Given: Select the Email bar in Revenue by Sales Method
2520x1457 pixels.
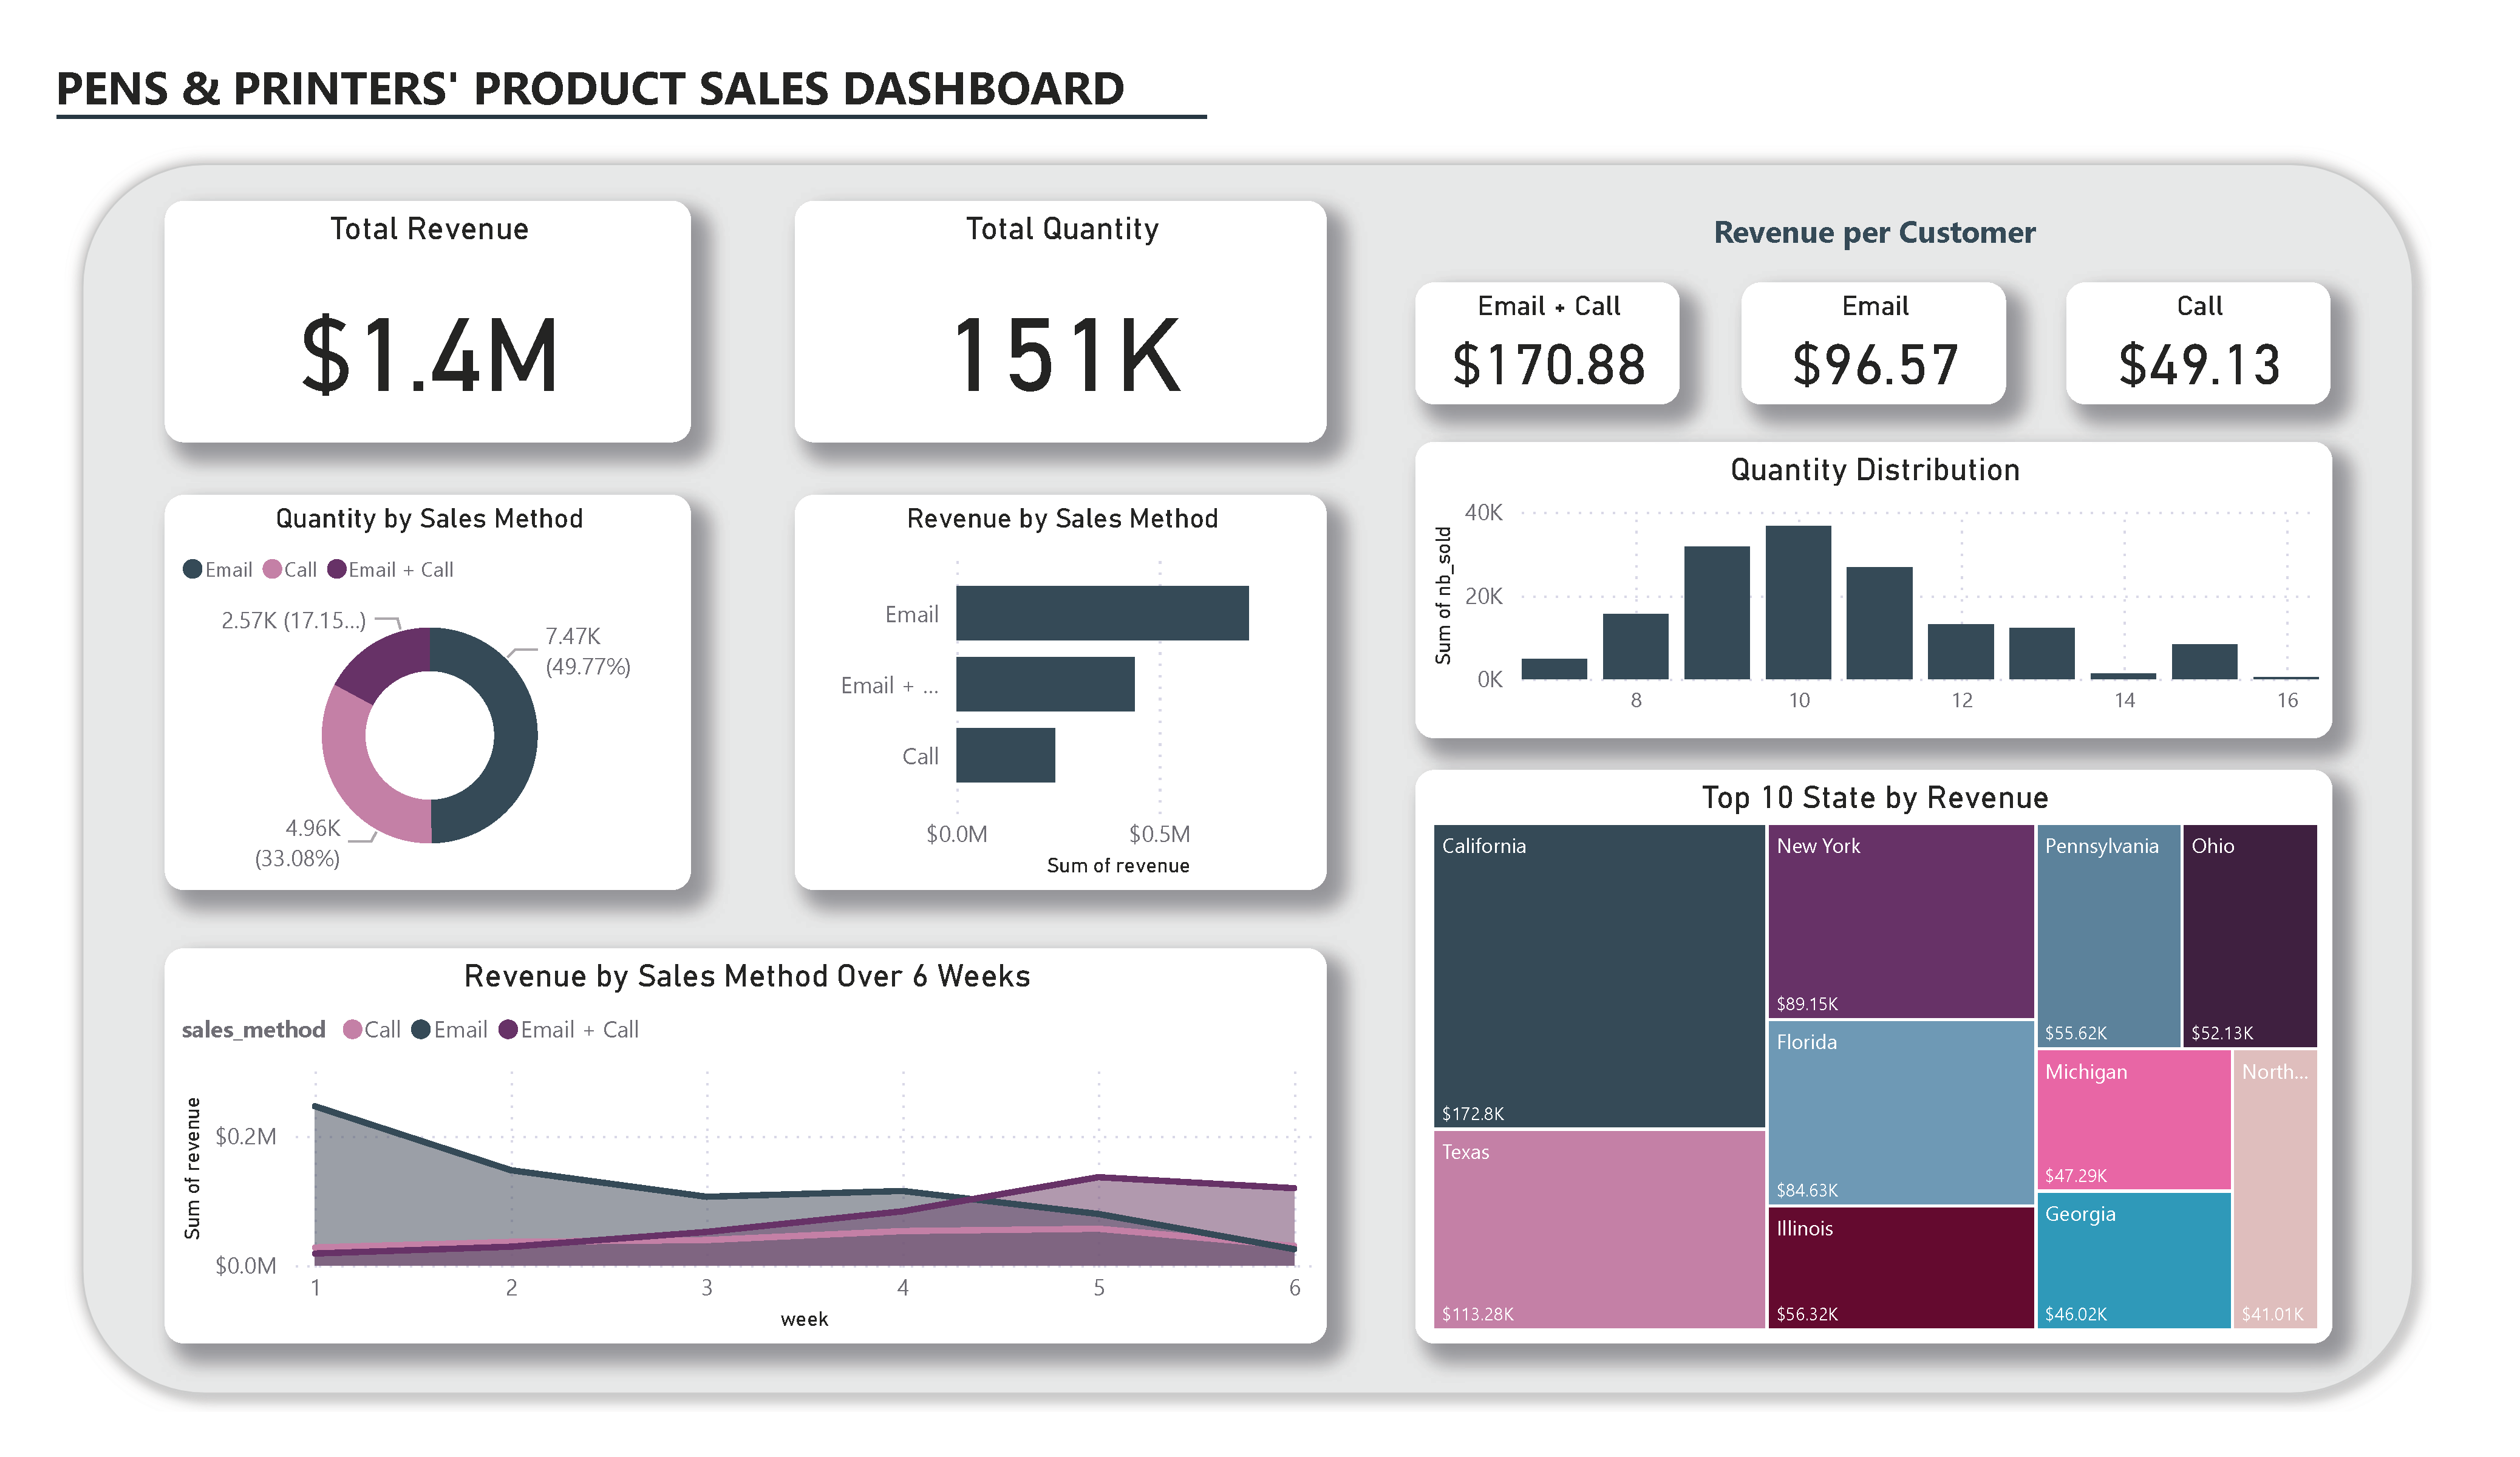Looking at the screenshot, I should (1103, 614).
